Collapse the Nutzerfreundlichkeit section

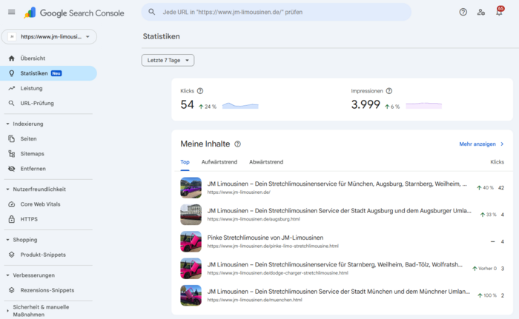(7, 189)
